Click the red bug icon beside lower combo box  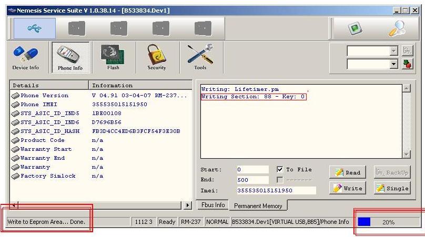coord(407,64)
